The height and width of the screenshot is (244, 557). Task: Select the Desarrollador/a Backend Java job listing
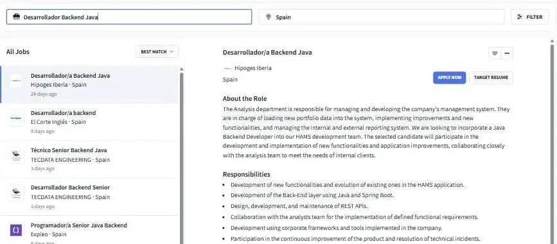(89, 85)
